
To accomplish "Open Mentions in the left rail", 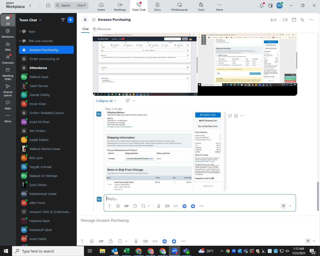I will (8, 33).
